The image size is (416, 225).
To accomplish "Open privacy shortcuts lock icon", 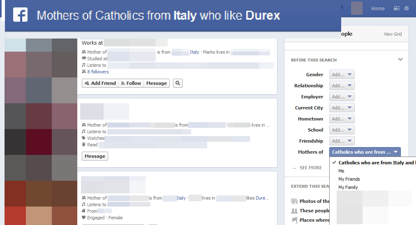I will coord(397,8).
